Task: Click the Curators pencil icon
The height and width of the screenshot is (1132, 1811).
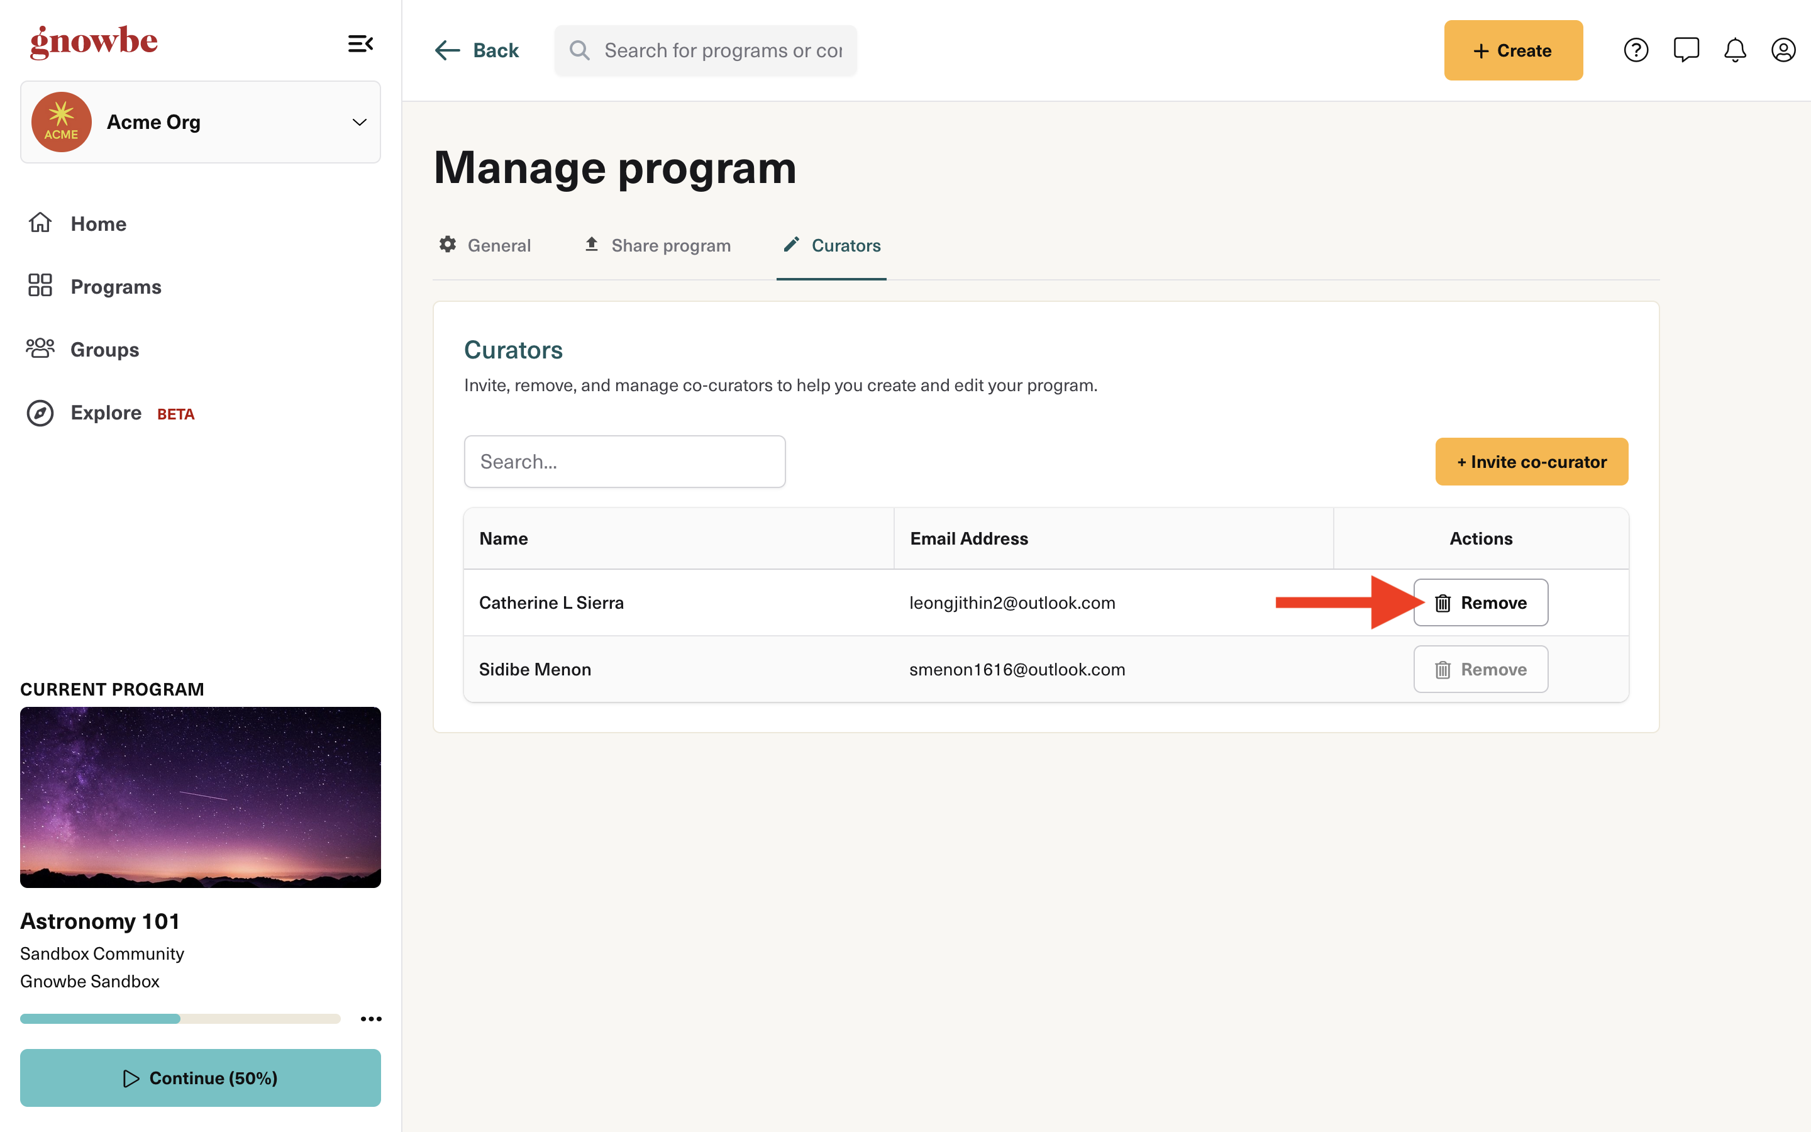Action: [x=791, y=244]
